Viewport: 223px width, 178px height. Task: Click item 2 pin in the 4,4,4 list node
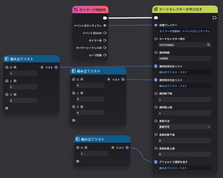point(74,107)
